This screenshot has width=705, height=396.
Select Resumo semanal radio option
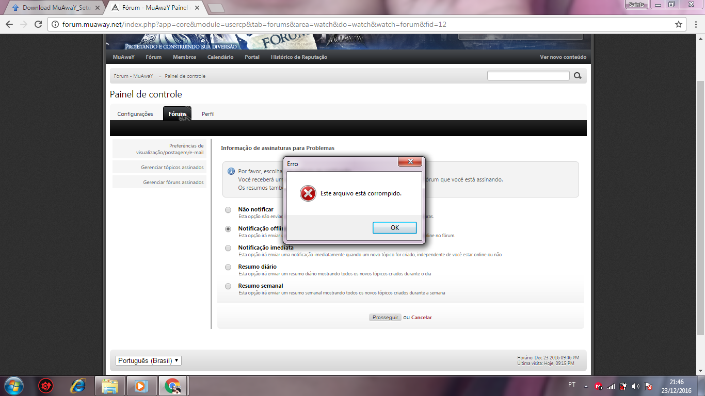tap(228, 286)
